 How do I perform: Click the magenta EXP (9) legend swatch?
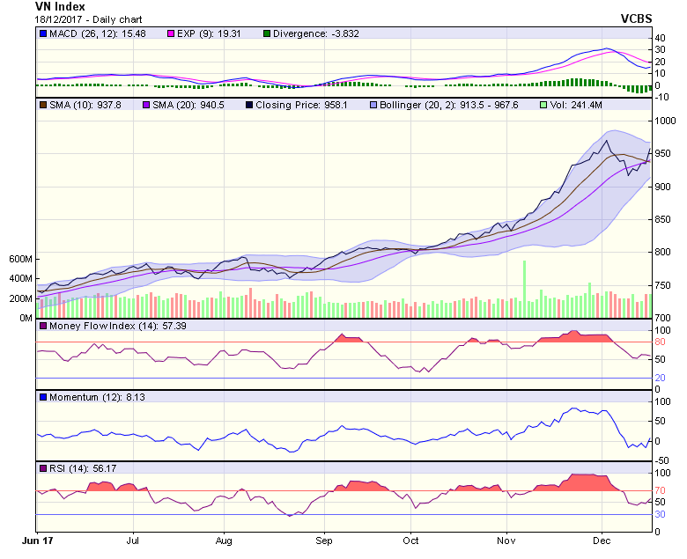[x=165, y=33]
